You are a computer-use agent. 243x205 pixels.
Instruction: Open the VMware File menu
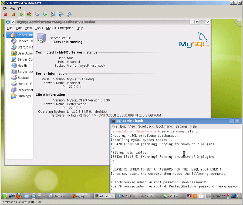tap(5, 8)
